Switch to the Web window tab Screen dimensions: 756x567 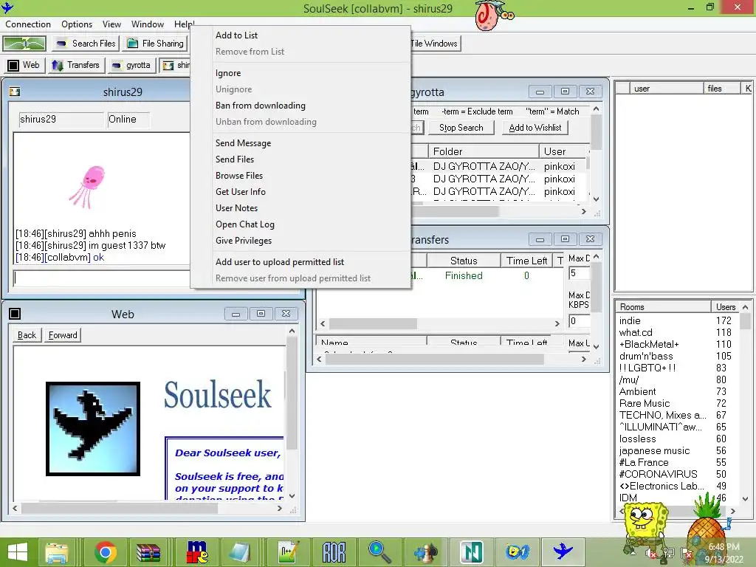coord(24,65)
